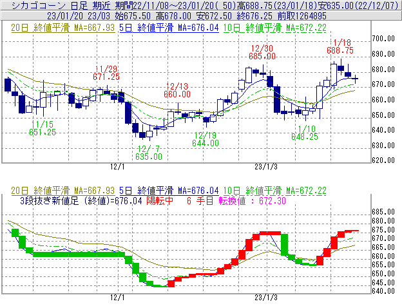Click the 1/18 688.75 peak annotation

point(340,46)
